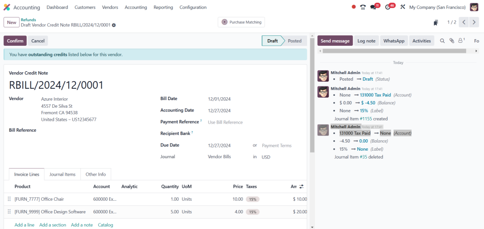Screen dimensions: 484x229
Task: Click the New button
Action: [x=11, y=22]
